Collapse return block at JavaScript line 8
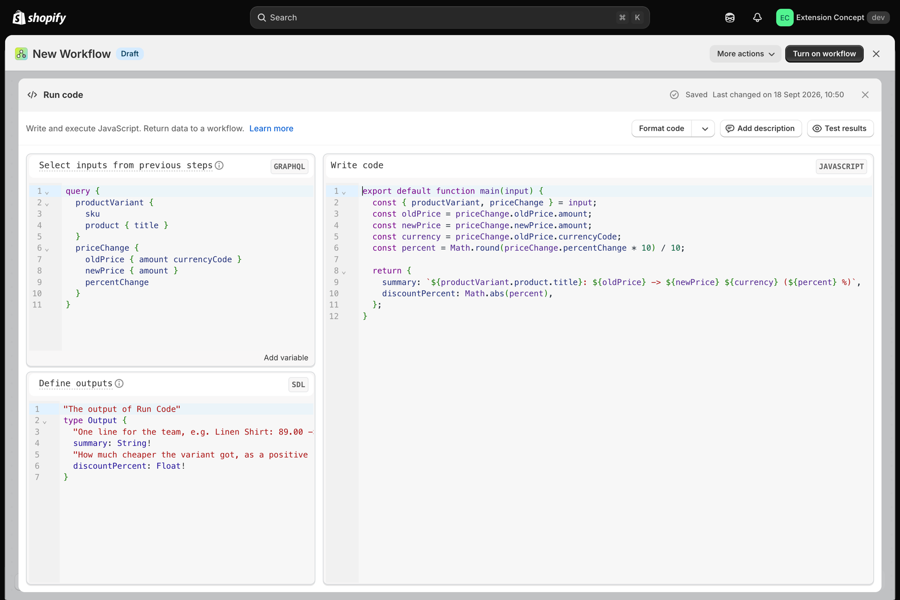This screenshot has width=900, height=600. pyautogui.click(x=344, y=271)
